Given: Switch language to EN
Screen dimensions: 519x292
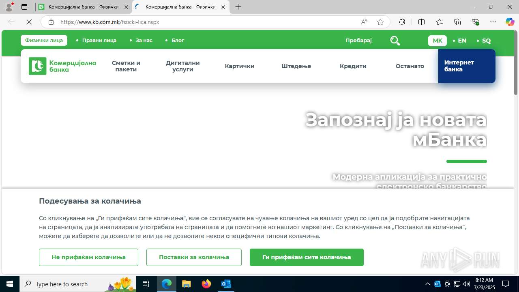Looking at the screenshot, I should [x=462, y=41].
